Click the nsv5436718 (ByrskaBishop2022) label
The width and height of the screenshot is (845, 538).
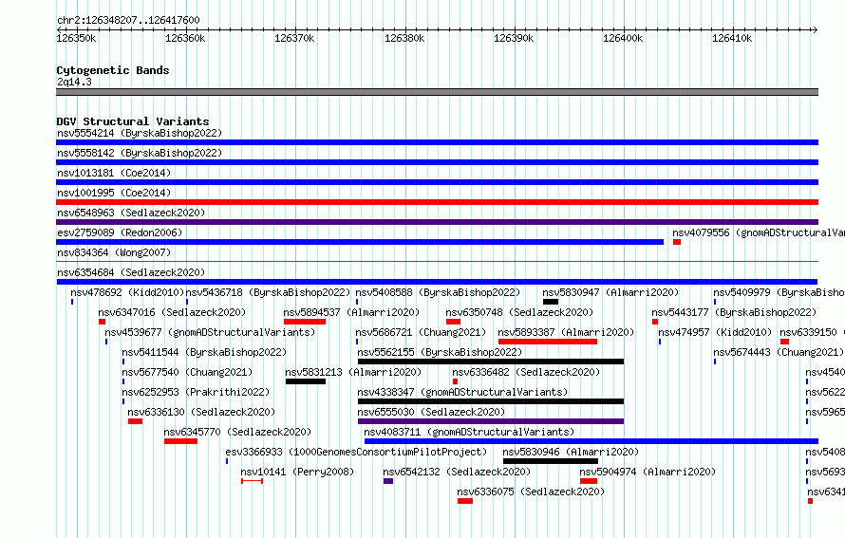pyautogui.click(x=268, y=292)
